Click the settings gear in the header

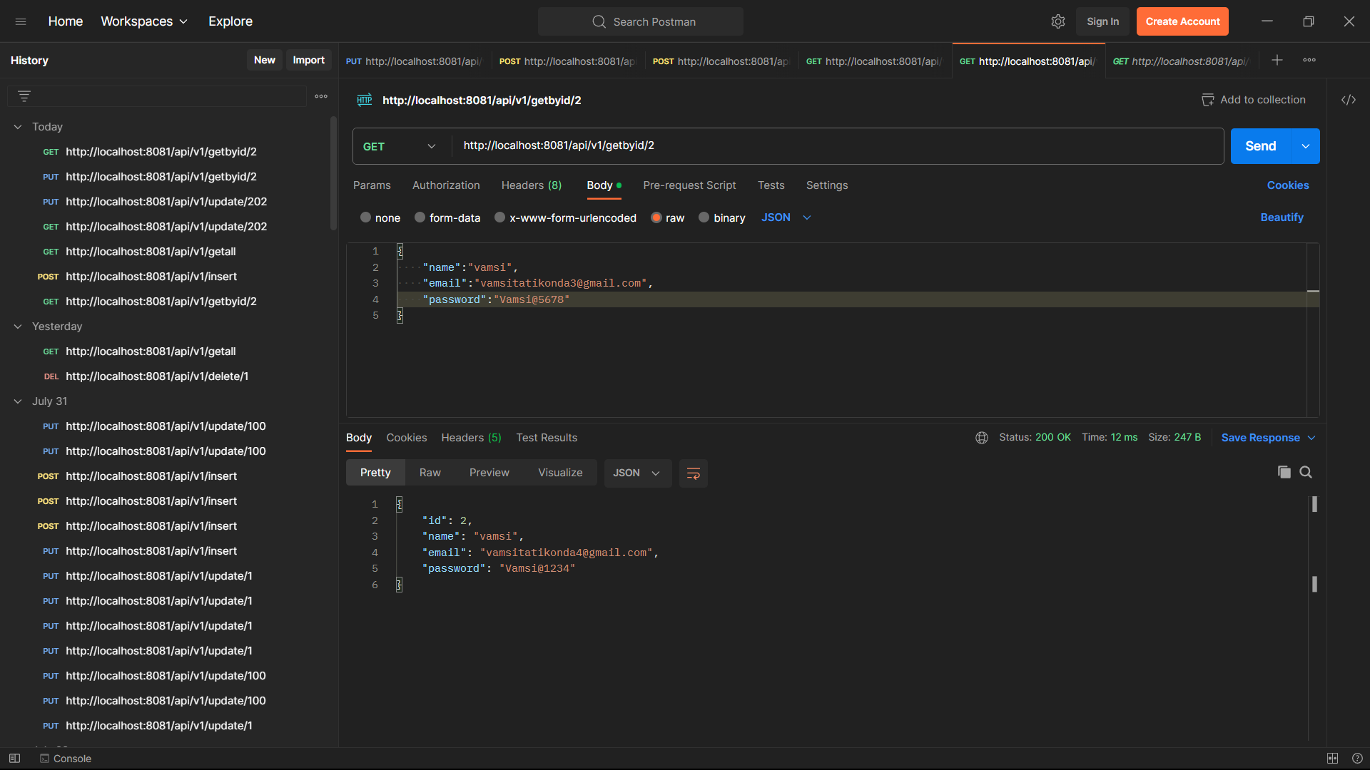click(x=1058, y=21)
